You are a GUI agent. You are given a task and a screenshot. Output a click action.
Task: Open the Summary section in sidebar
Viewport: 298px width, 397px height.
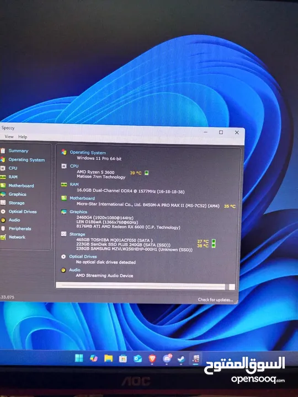click(x=18, y=151)
